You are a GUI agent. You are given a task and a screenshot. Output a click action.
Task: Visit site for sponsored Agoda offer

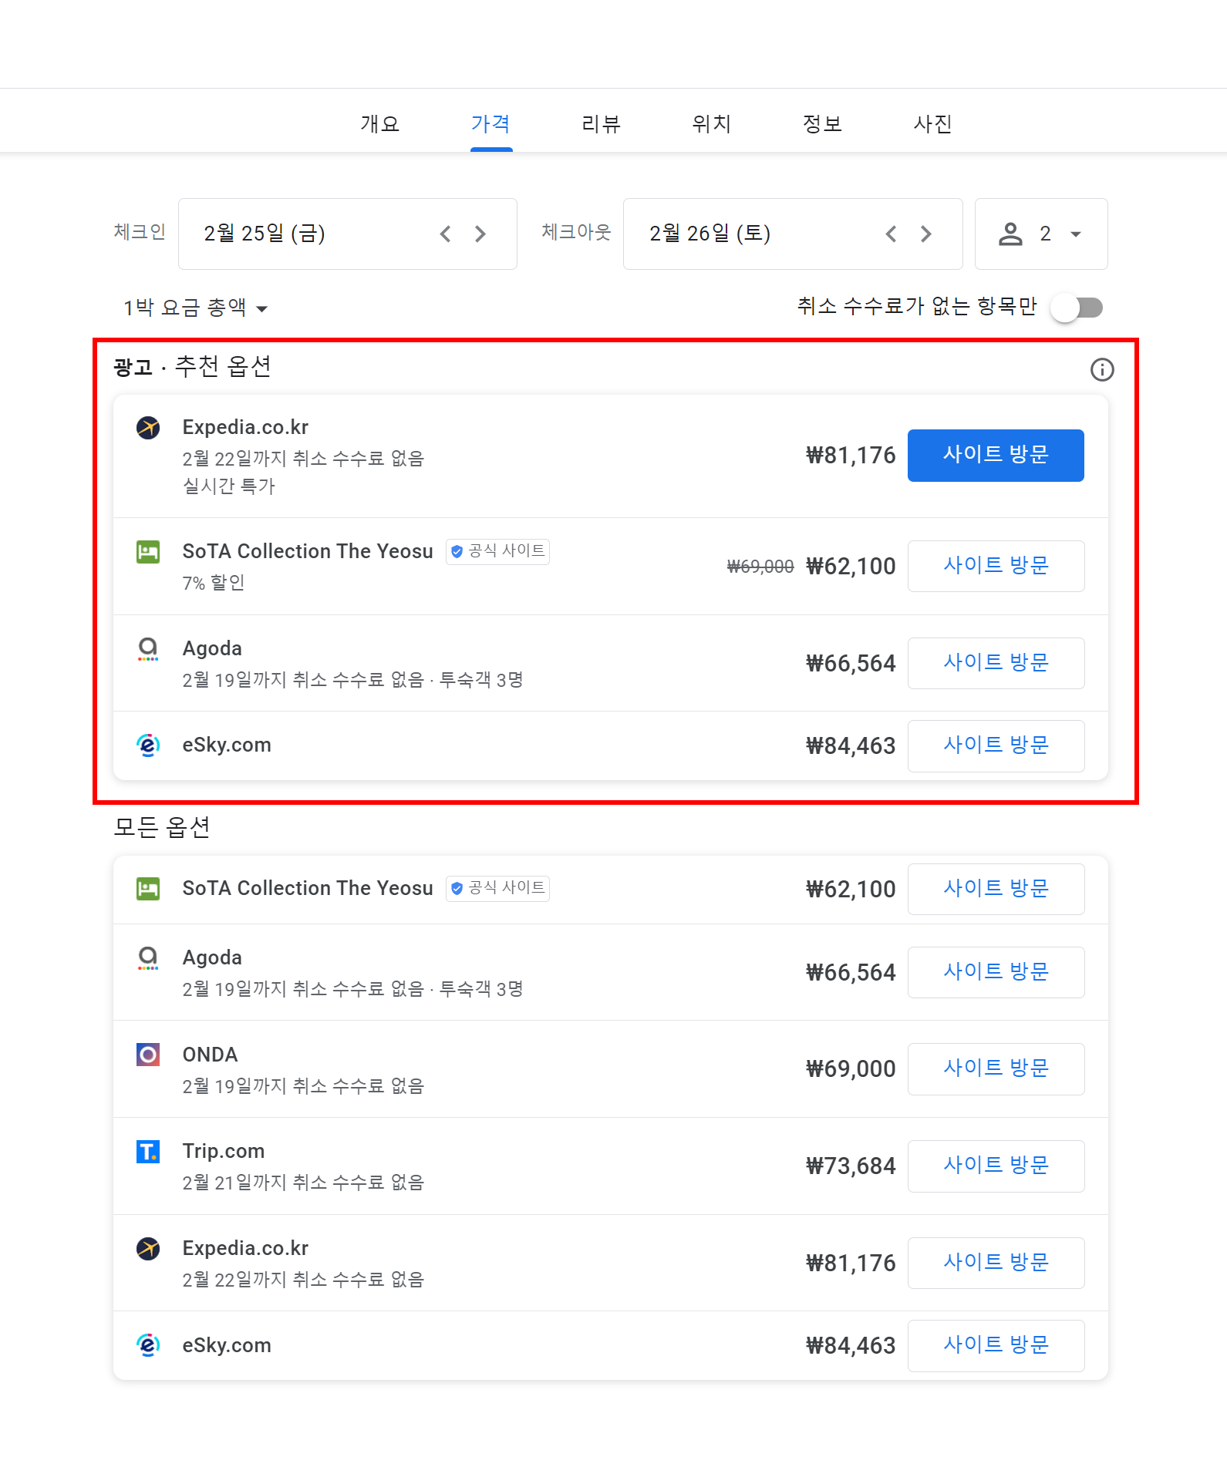pos(996,663)
